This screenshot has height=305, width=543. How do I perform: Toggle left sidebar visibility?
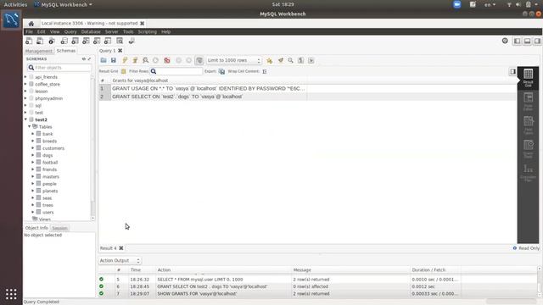tap(517, 42)
